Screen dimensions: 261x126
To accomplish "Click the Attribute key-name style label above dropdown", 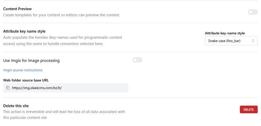I will coord(225,33).
